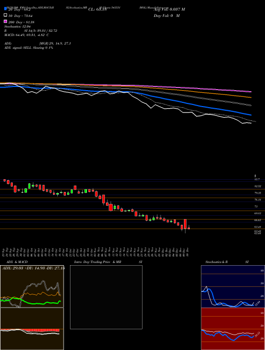Click the 'Stochastics: 12.04' readout
Image resolution: width=265 pixels, height=350 pixels.
17,27
